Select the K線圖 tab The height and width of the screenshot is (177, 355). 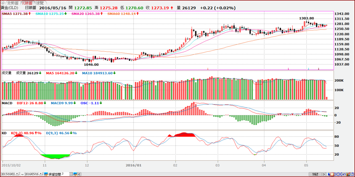pos(28,3)
